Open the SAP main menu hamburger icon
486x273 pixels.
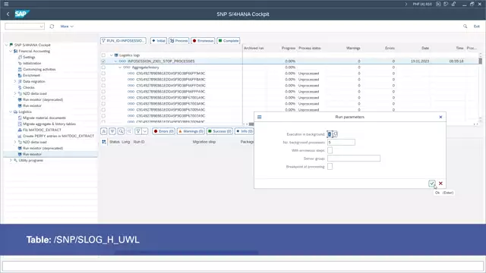[x=6, y=4]
